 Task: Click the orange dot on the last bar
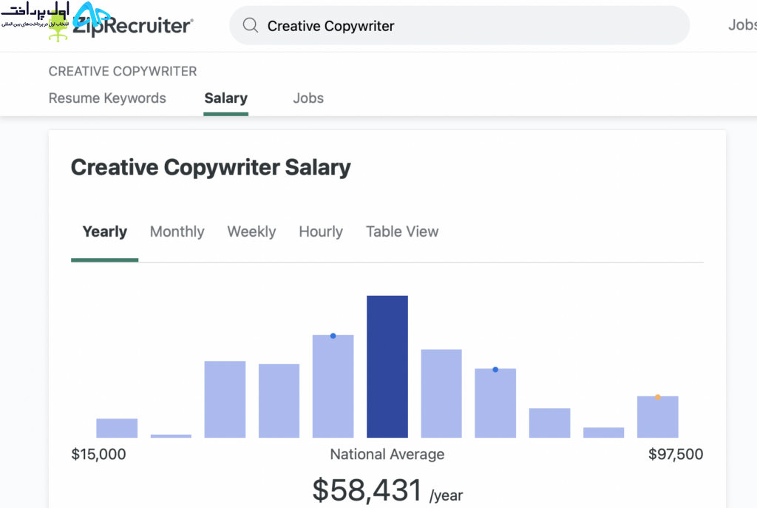click(x=657, y=397)
